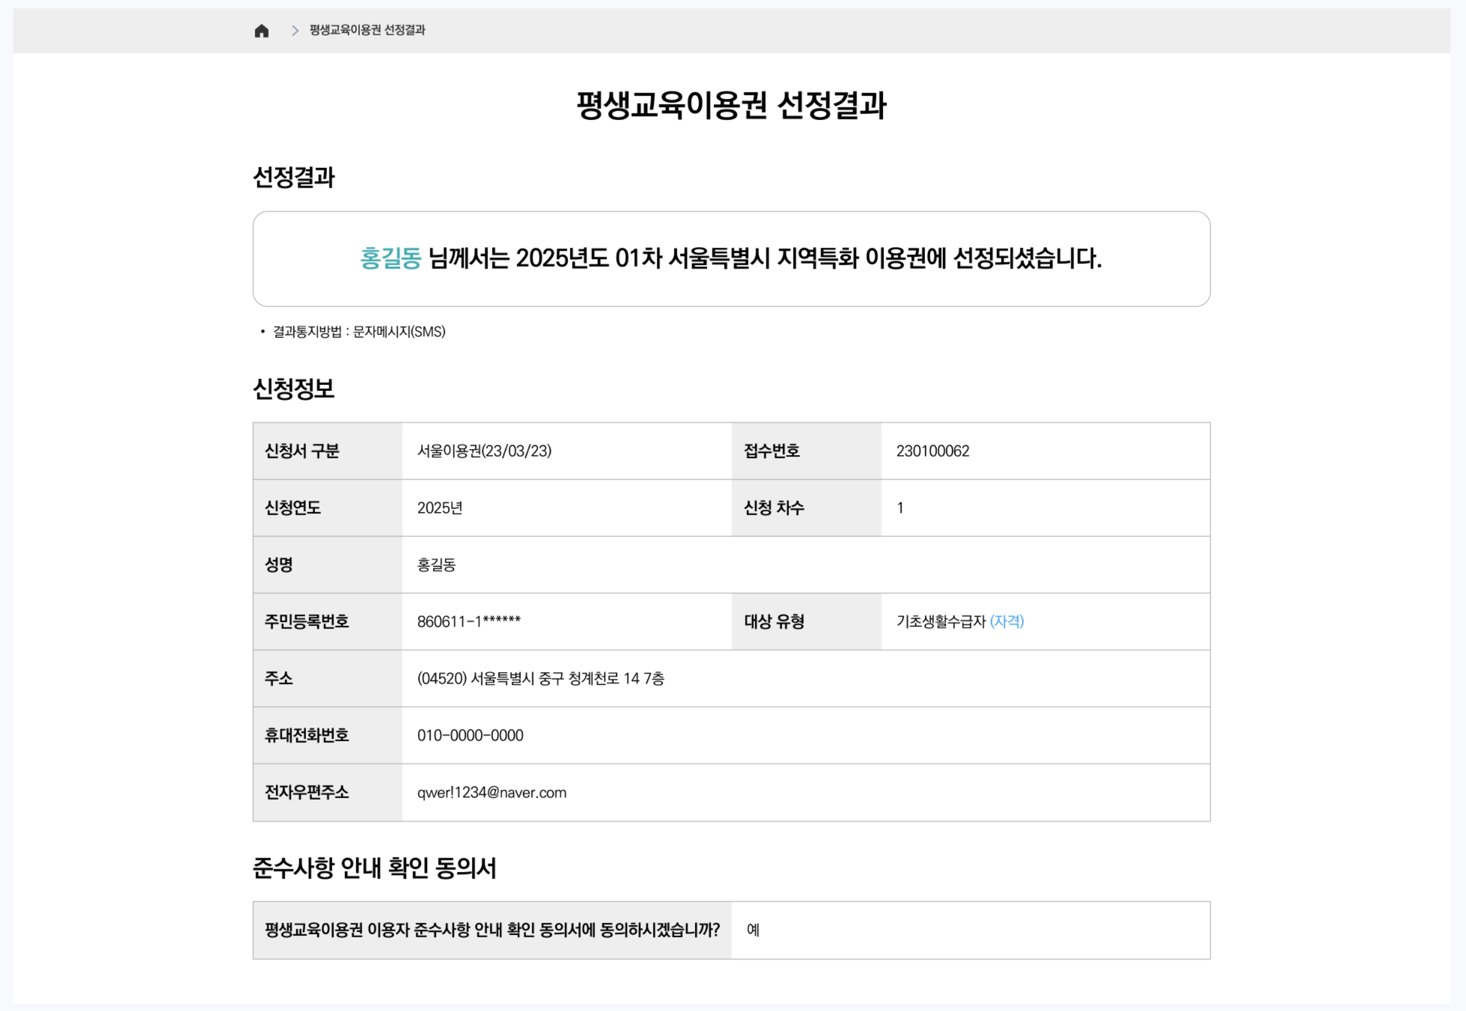Click the teal 홍길동 name in result box
Screen dimensions: 1466x1011
tap(390, 258)
